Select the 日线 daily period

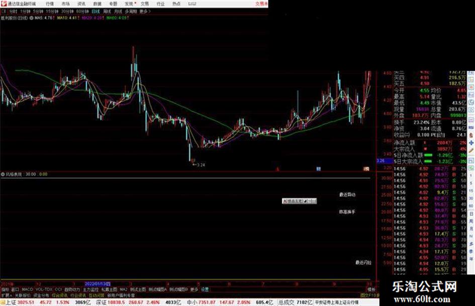(x=96, y=11)
